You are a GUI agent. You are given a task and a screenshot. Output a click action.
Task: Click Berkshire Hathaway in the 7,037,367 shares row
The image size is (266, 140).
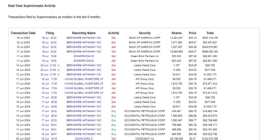point(84,47)
